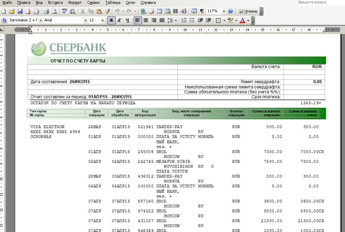Click the Permission icon in the toolbar
The width and height of the screenshot is (345, 232).
(28, 11)
